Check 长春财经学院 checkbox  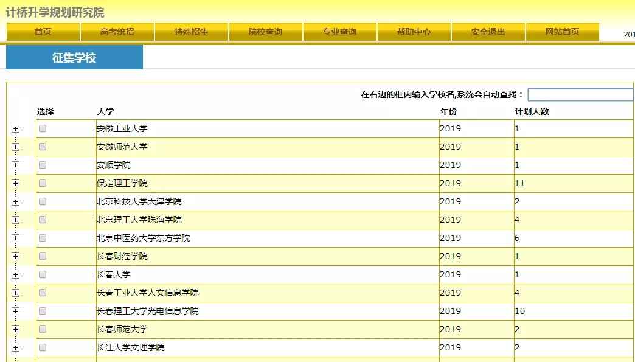[x=43, y=256]
